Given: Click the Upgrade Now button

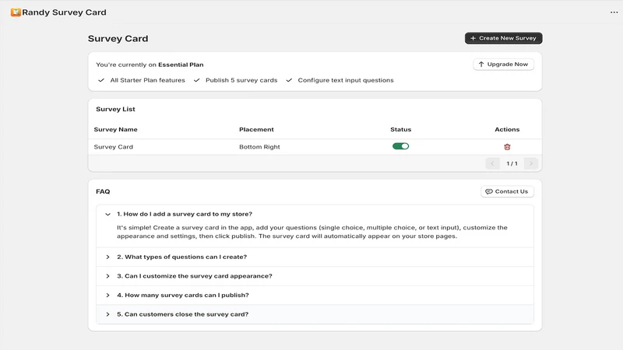Looking at the screenshot, I should pyautogui.click(x=503, y=65).
